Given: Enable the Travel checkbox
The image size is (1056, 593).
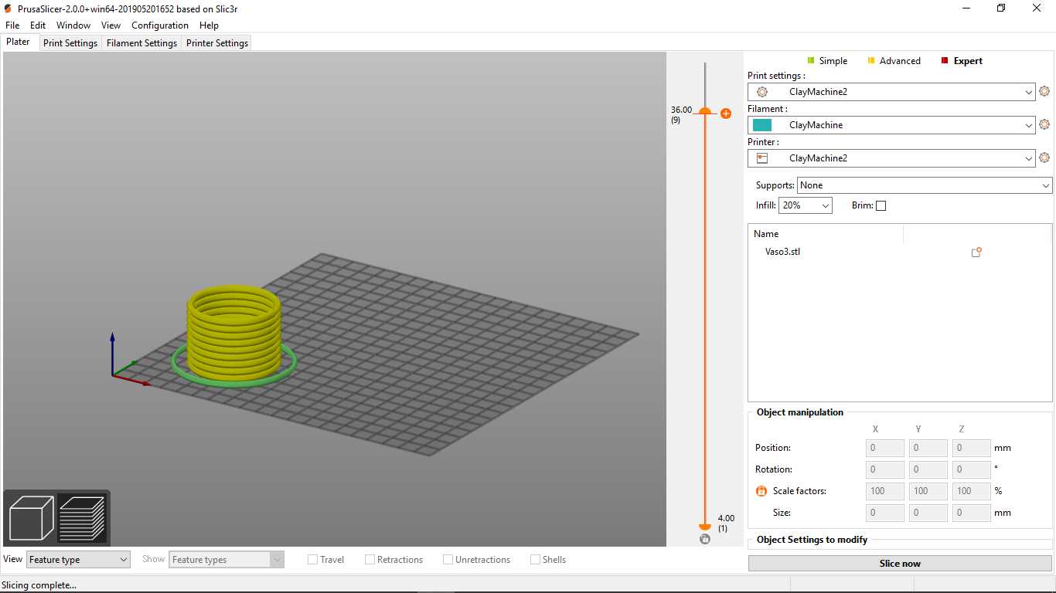Looking at the screenshot, I should 312,560.
